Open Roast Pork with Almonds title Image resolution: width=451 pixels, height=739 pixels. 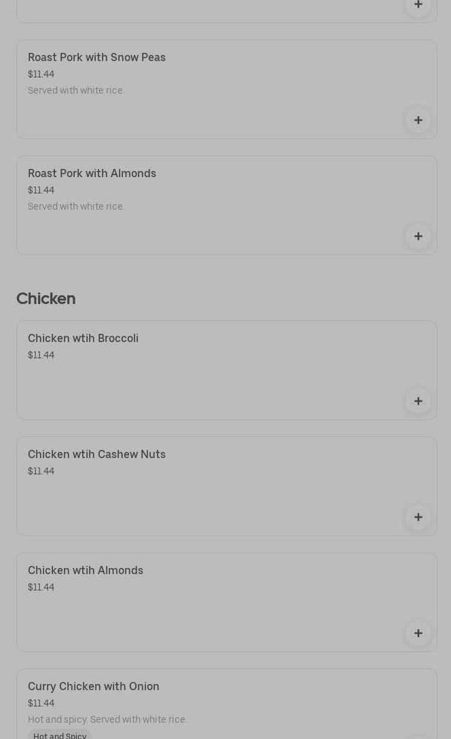(x=92, y=174)
